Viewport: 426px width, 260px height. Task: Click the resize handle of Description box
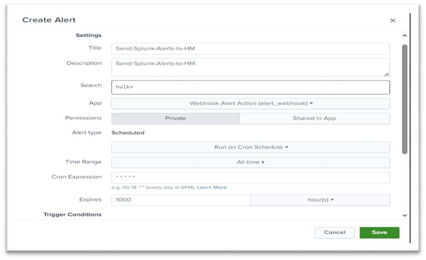coord(386,74)
